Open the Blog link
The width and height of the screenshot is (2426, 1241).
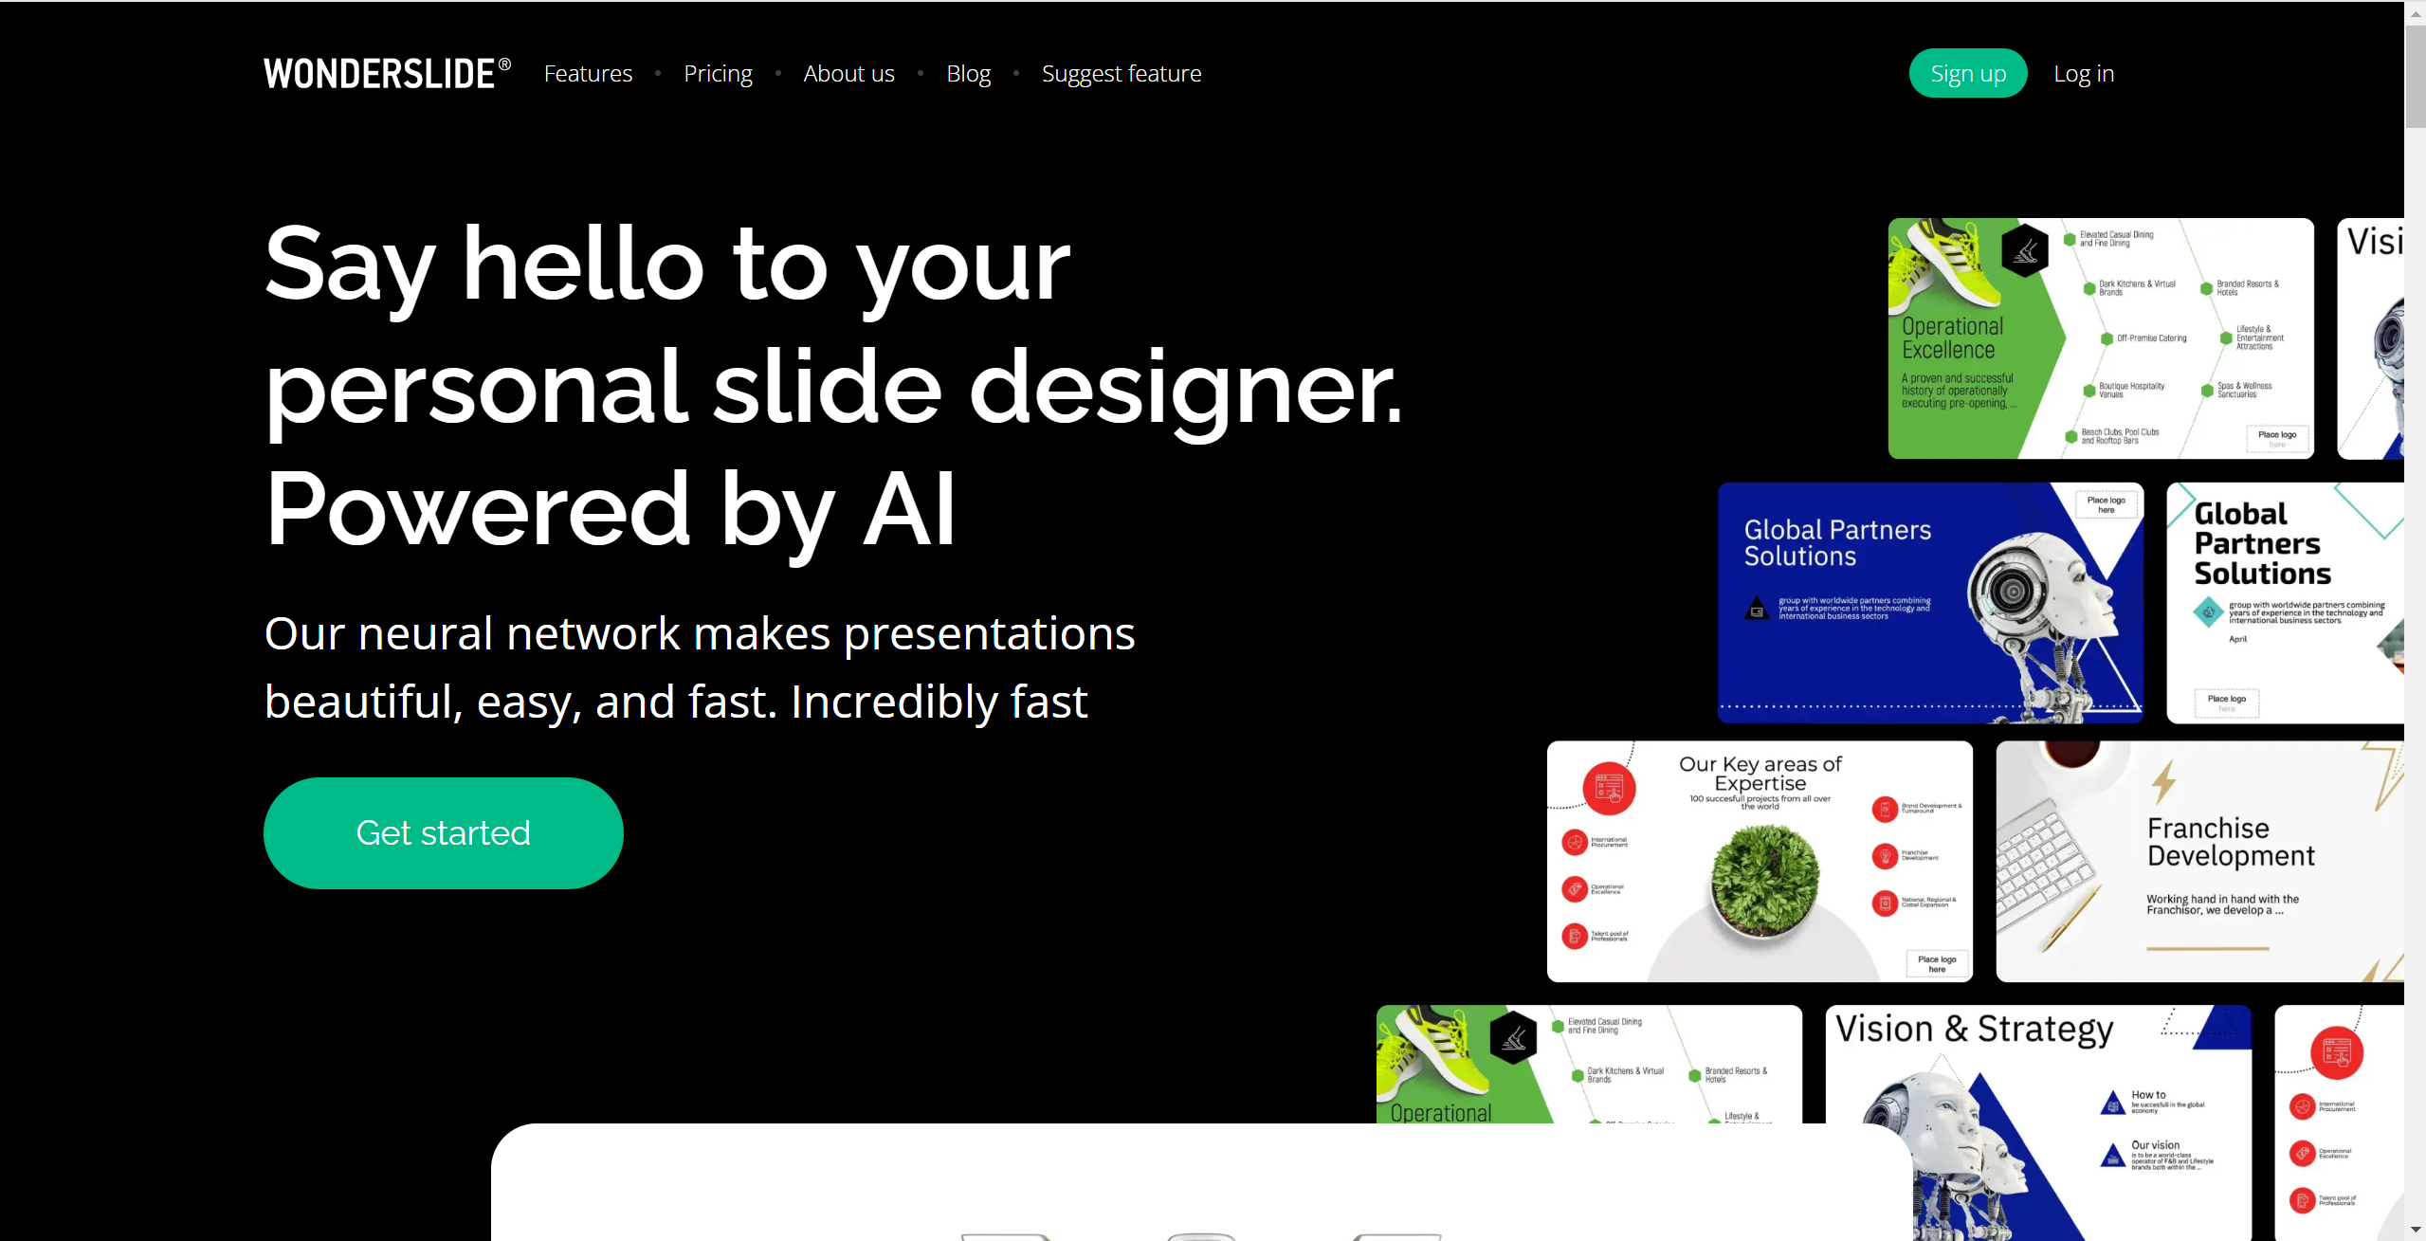[968, 73]
